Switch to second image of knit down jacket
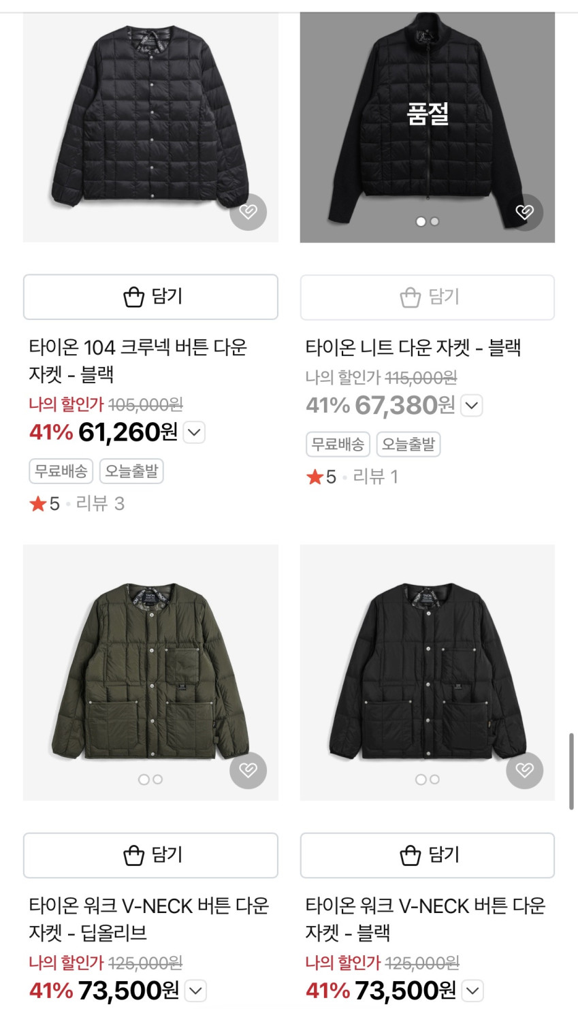This screenshot has width=578, height=1009. click(x=435, y=221)
